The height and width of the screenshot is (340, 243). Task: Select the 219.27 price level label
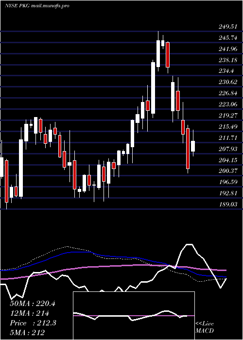pos(228,116)
